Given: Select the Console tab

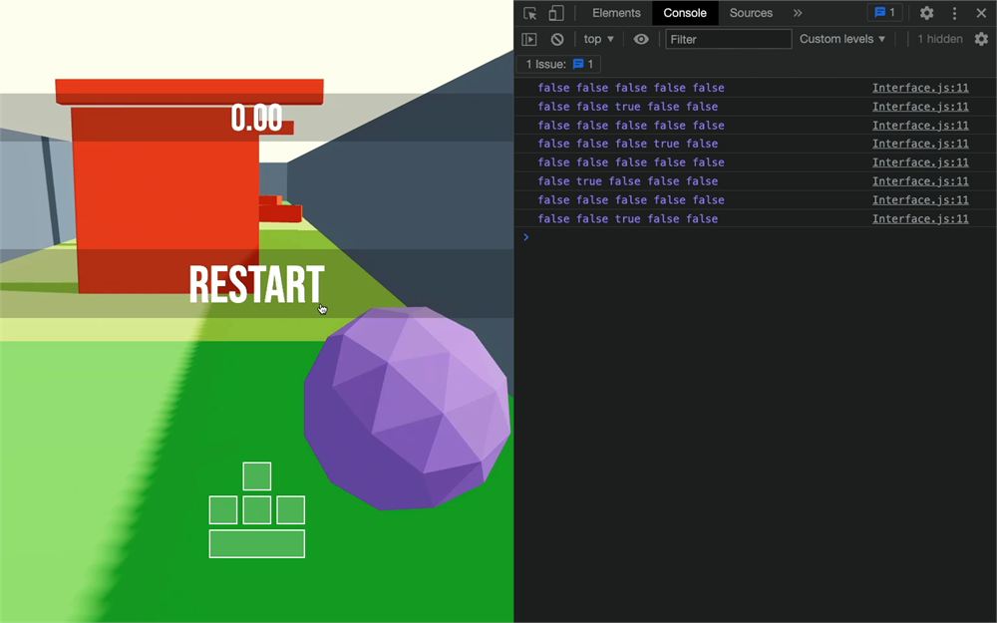Looking at the screenshot, I should (x=685, y=13).
